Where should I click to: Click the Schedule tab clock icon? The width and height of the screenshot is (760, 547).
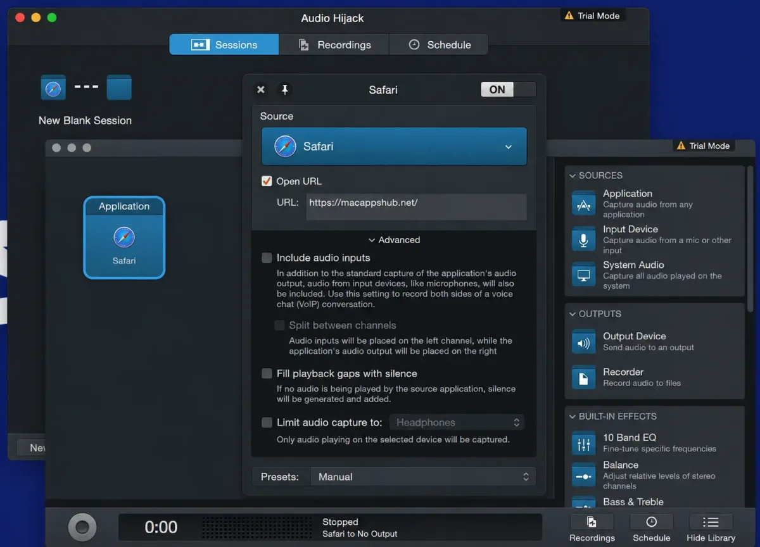(414, 45)
